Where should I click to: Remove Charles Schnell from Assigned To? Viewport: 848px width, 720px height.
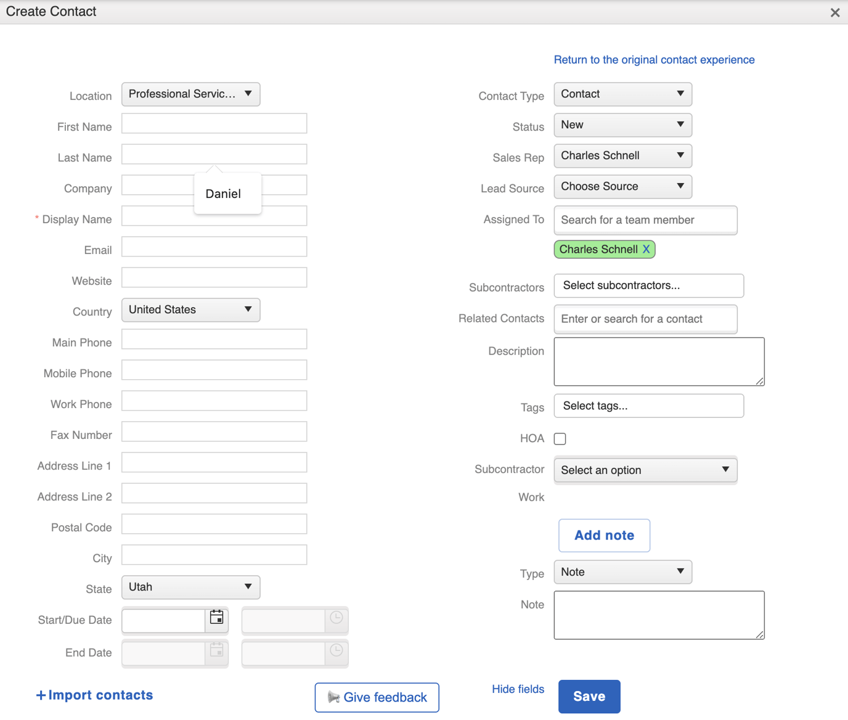point(646,249)
